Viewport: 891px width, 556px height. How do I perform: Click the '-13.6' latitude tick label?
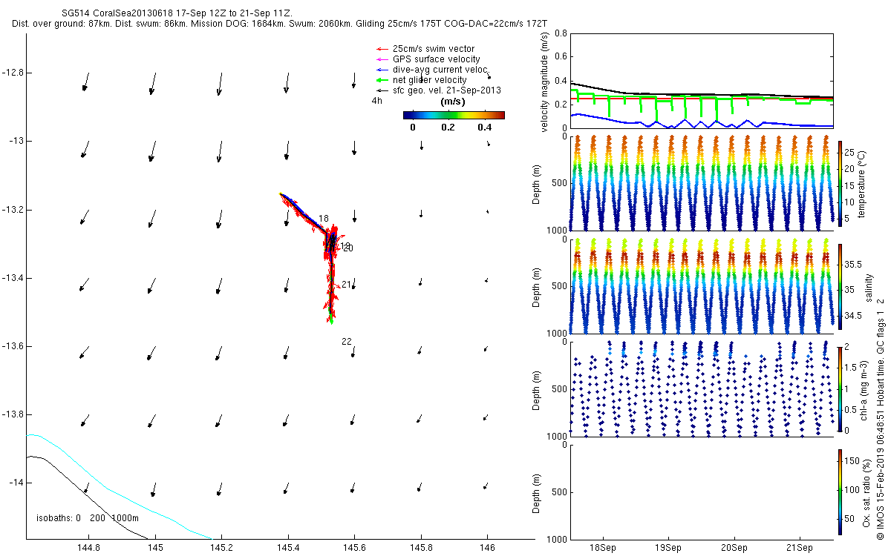(13, 346)
